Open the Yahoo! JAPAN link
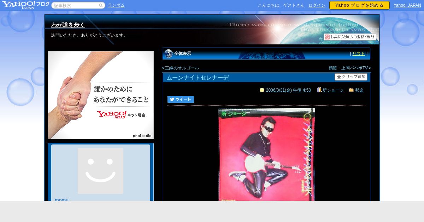This screenshot has width=424, height=222. [407, 5]
